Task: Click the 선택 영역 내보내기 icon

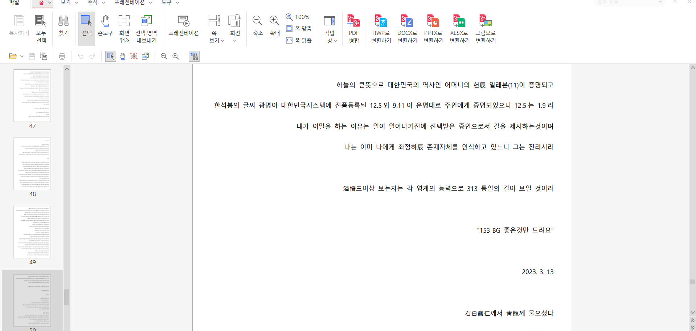Action: coord(146,29)
